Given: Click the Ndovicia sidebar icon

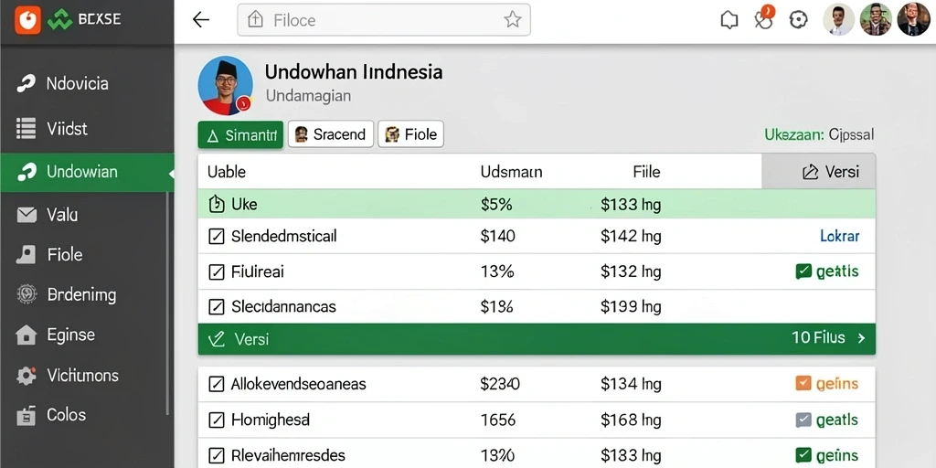Looking at the screenshot, I should pos(26,83).
